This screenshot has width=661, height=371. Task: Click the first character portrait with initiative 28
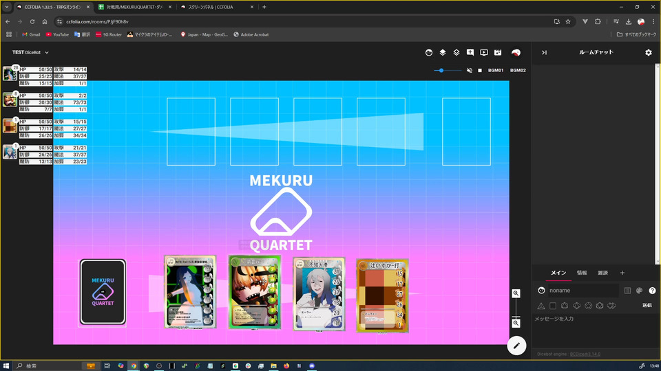point(10,74)
